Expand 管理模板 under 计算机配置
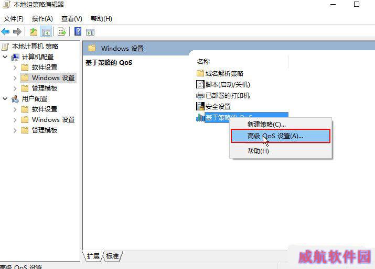Screen dimensions: 375x269 [15, 88]
